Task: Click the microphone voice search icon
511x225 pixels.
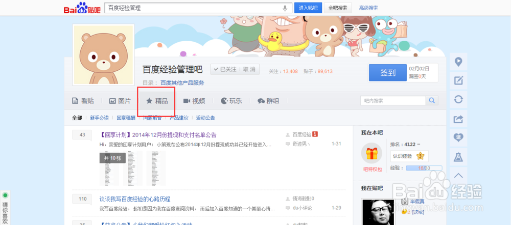Action: (x=285, y=8)
